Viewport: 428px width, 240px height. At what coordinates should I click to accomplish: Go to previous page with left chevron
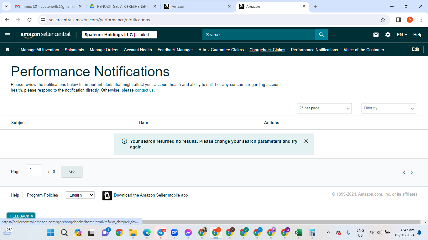[404, 173]
